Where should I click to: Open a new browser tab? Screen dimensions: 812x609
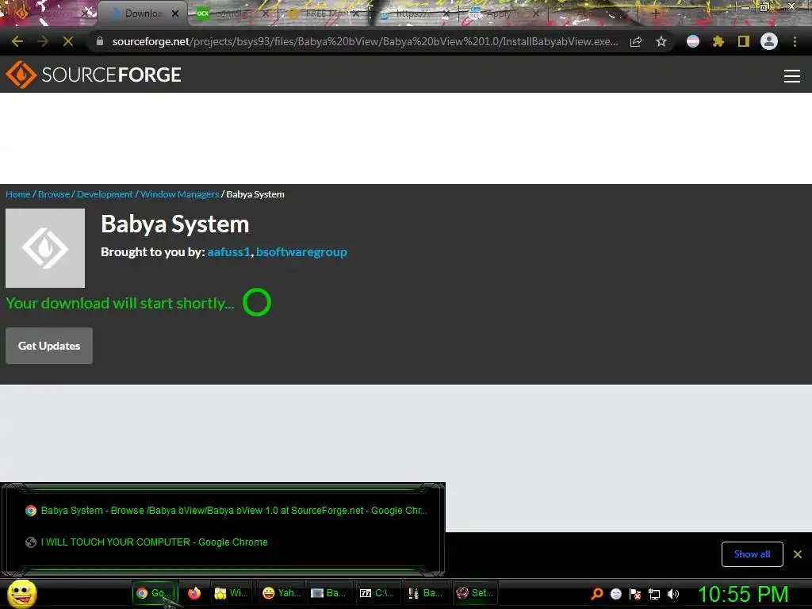tap(655, 13)
